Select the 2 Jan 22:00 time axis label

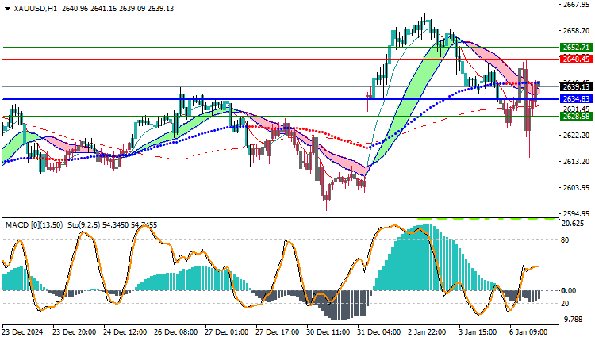pyautogui.click(x=427, y=332)
